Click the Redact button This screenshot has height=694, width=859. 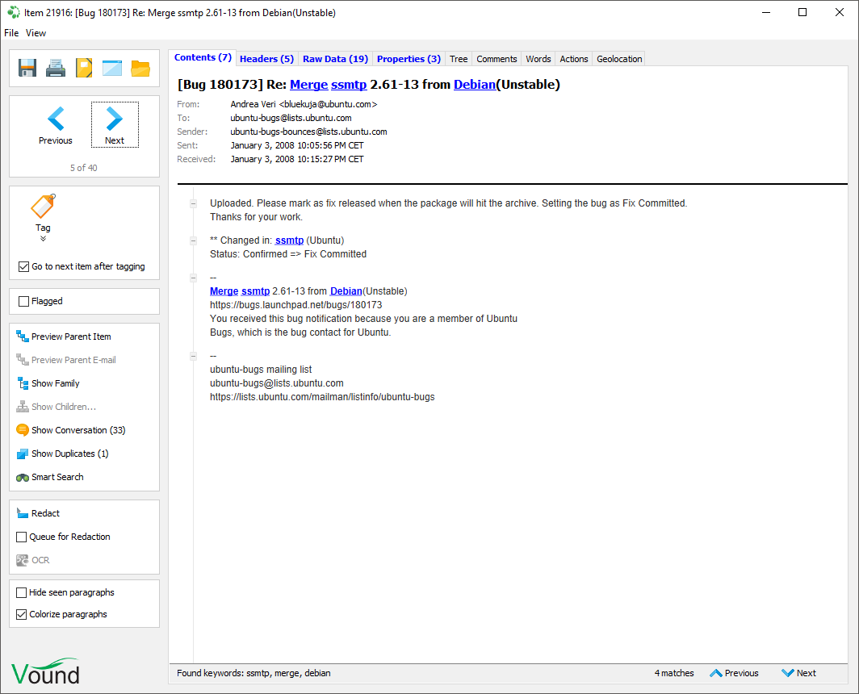pyautogui.click(x=45, y=513)
